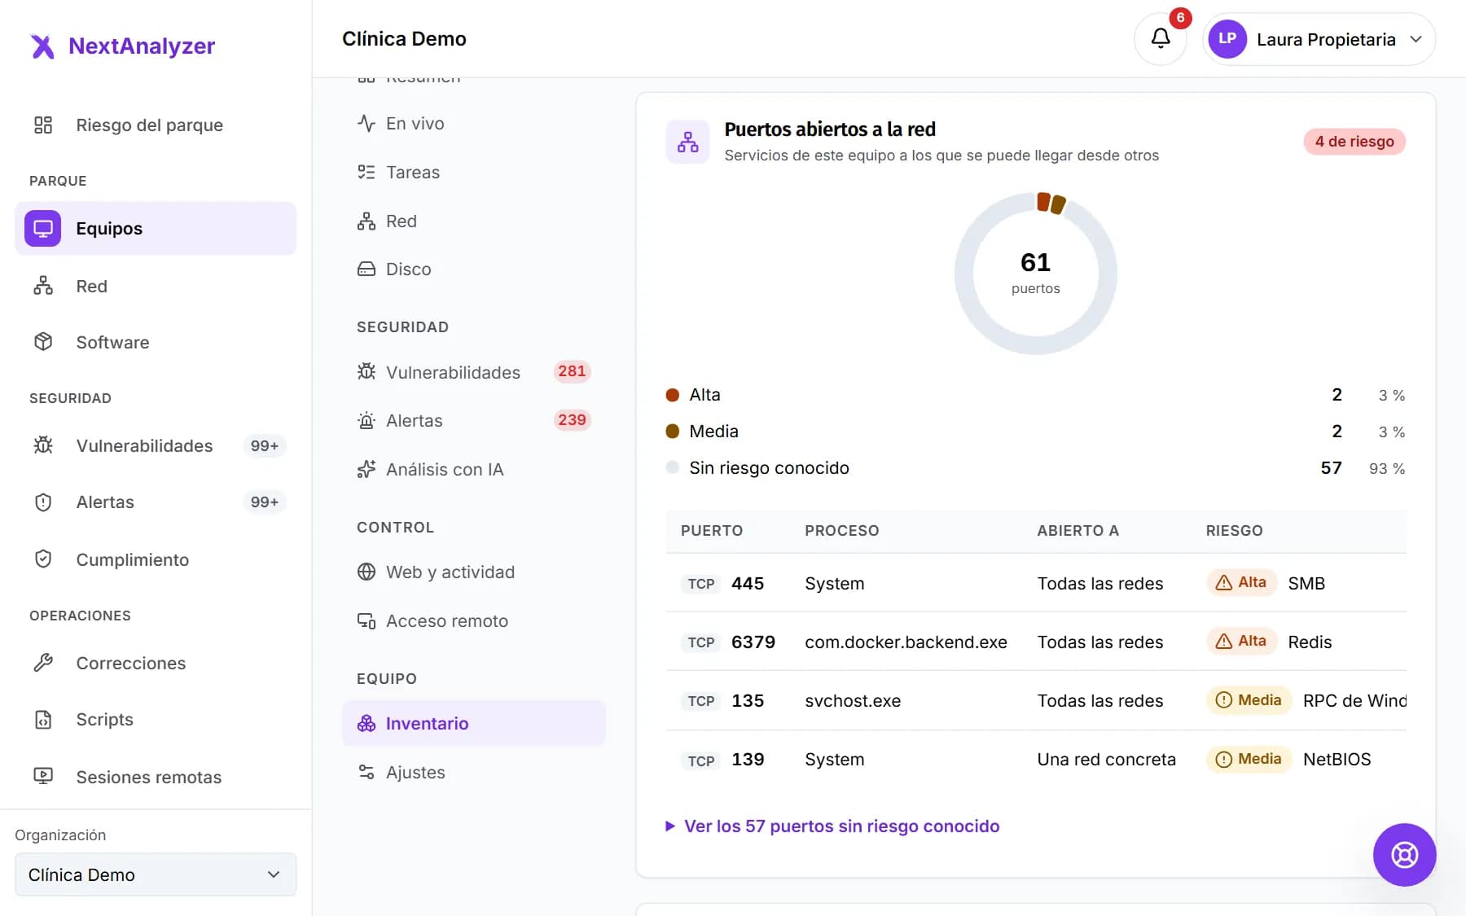Open the Clínica Demo organization dropdown

(x=156, y=874)
